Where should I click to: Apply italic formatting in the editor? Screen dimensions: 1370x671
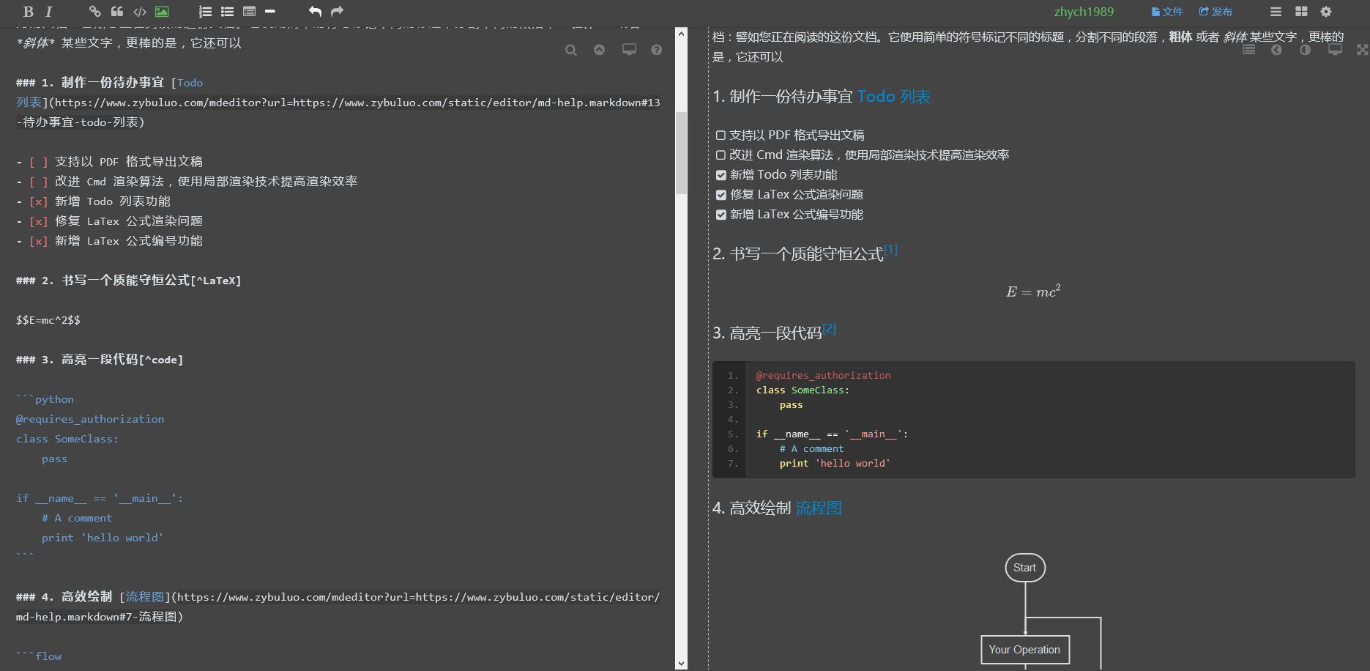coord(48,12)
